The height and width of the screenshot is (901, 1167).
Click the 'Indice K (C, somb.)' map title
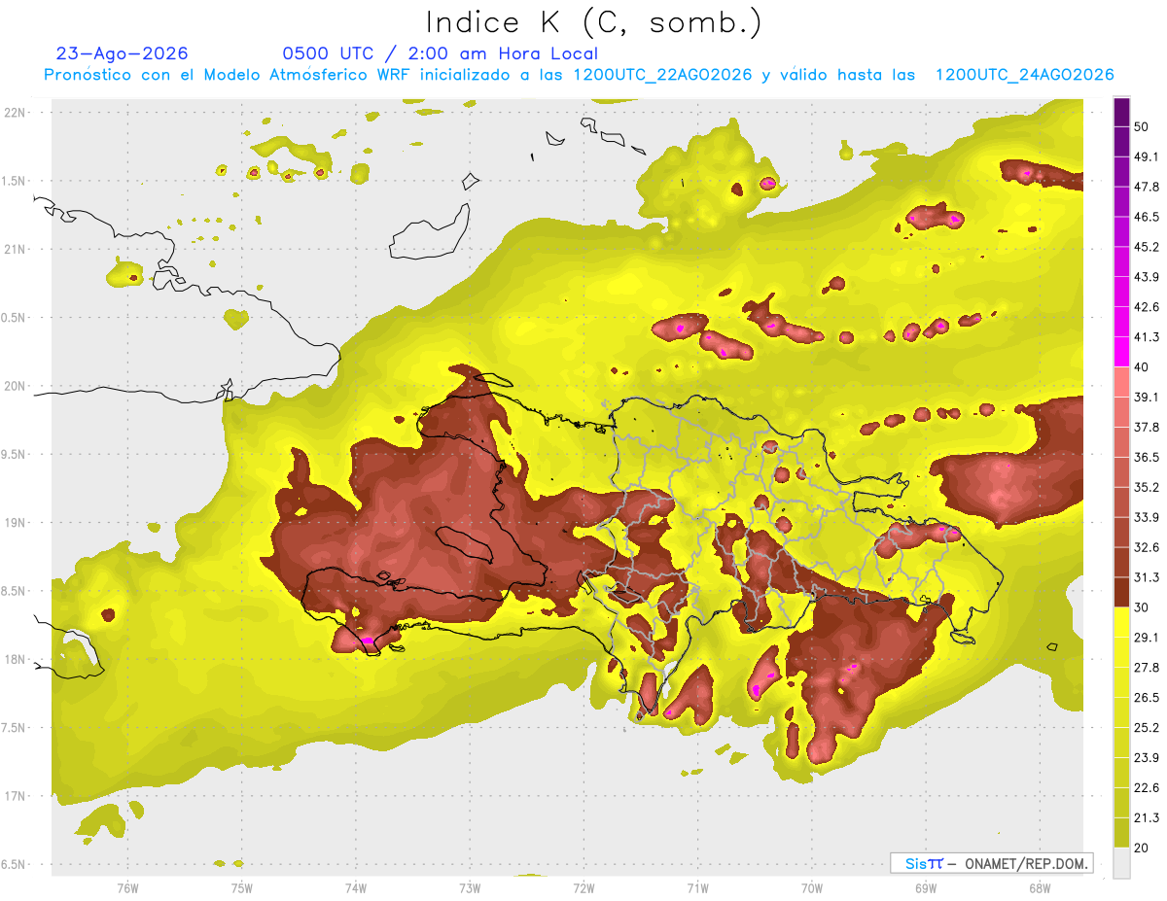click(x=594, y=22)
